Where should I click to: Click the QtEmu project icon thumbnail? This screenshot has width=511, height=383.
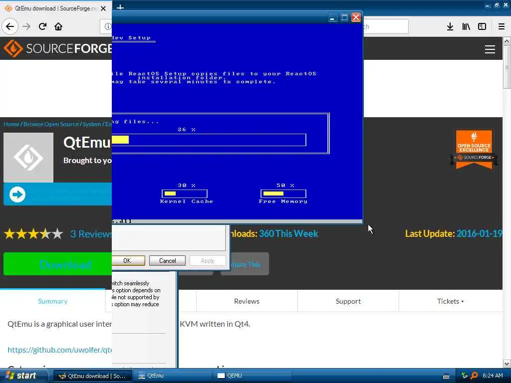tap(28, 157)
